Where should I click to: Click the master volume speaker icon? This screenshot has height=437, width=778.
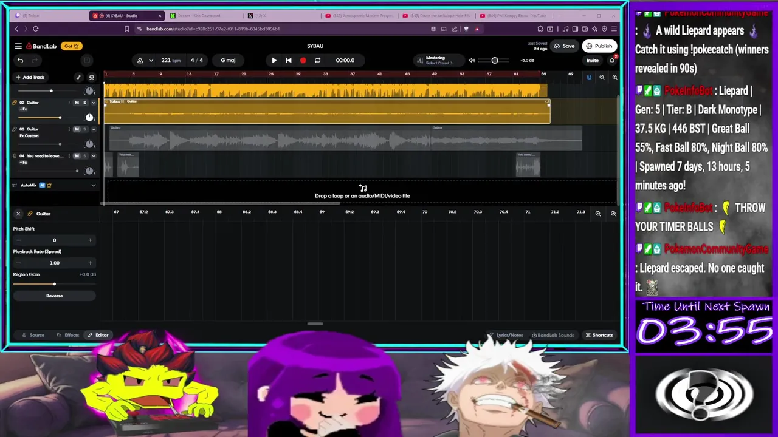point(472,60)
